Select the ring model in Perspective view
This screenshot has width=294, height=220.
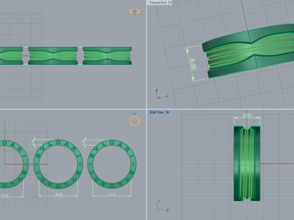248,51
